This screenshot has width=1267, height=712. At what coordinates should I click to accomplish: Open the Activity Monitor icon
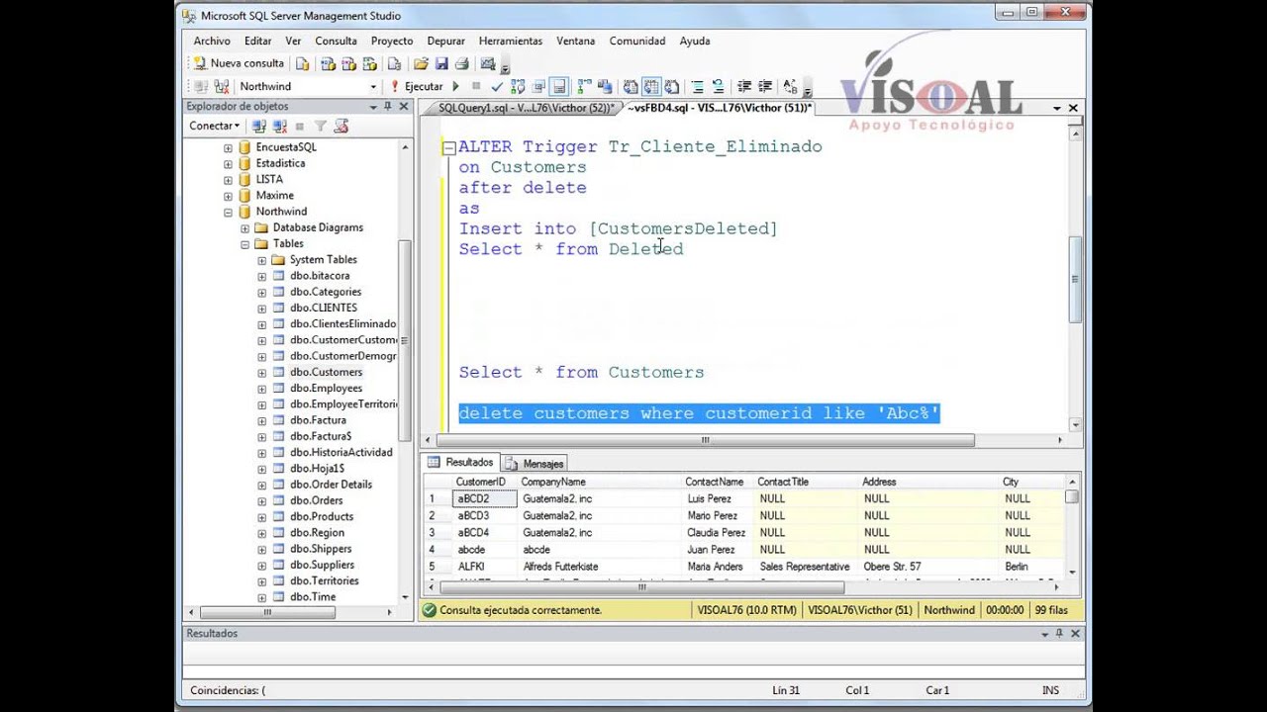488,63
